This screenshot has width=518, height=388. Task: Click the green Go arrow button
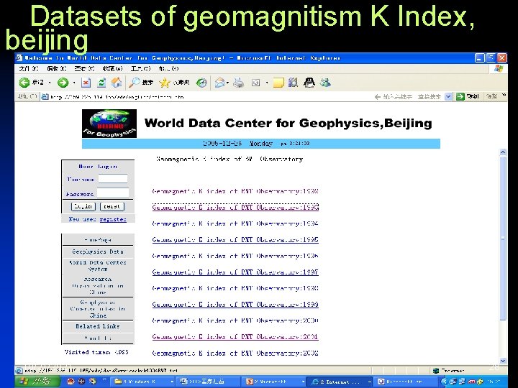(x=460, y=97)
